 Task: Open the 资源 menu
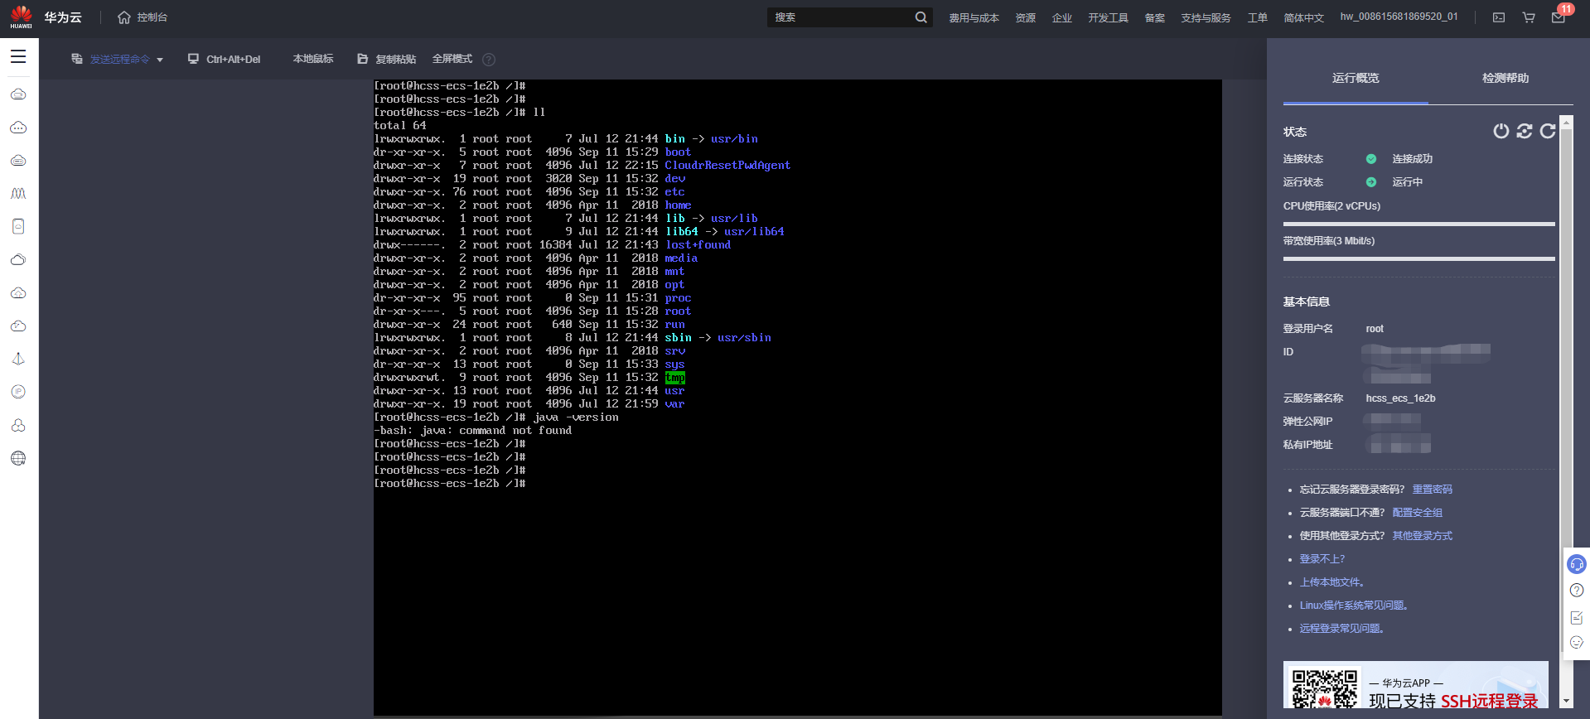(x=1026, y=17)
